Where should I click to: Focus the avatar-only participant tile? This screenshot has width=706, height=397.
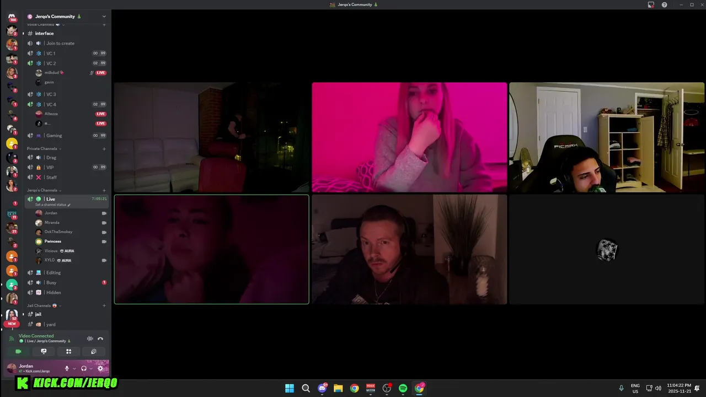pos(607,249)
